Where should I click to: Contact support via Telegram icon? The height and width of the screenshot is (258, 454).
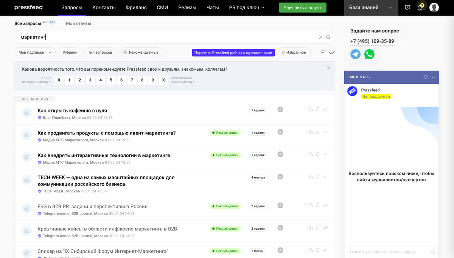click(356, 54)
